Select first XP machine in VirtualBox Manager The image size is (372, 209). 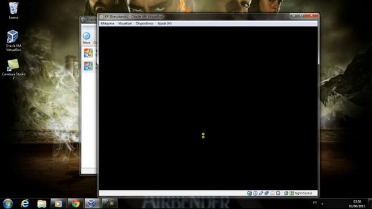88,53
